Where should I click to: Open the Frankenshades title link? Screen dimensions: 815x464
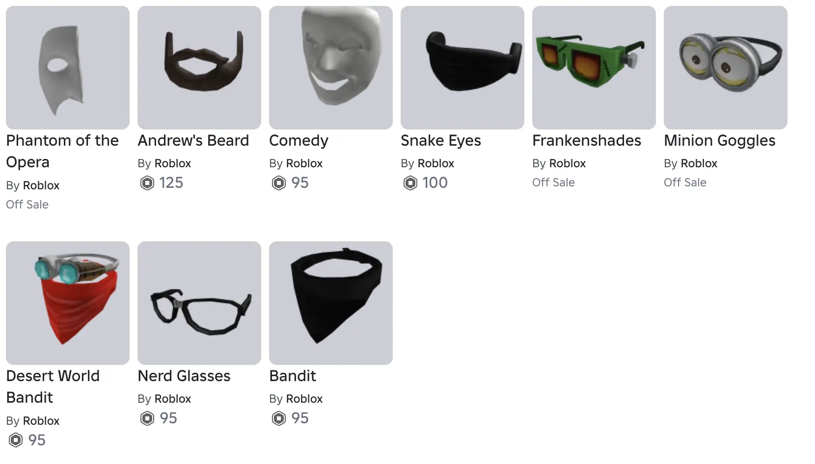click(x=587, y=141)
